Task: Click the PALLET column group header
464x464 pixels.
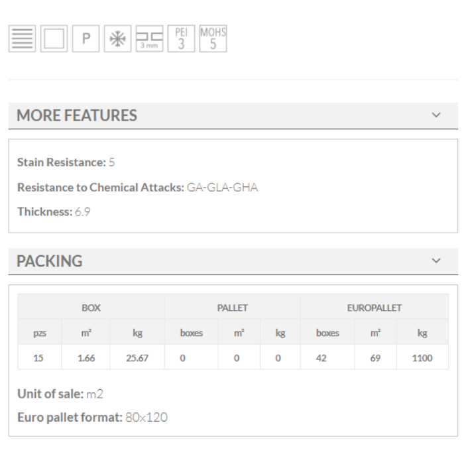Action: click(232, 308)
